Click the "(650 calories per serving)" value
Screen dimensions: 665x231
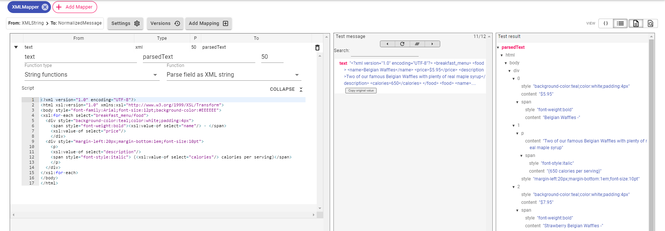click(574, 171)
